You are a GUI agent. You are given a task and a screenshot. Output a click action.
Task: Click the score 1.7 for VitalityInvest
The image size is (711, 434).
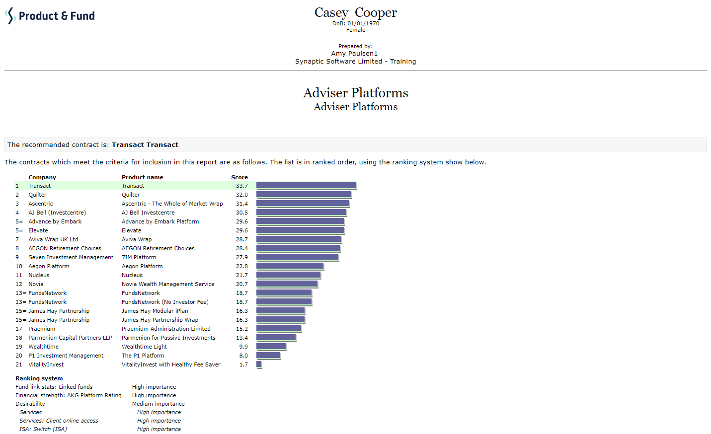243,364
